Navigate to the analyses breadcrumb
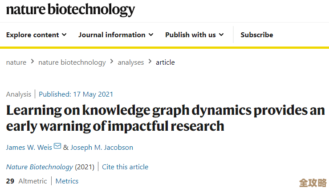Image resolution: width=329 pixels, height=191 pixels. 130,62
